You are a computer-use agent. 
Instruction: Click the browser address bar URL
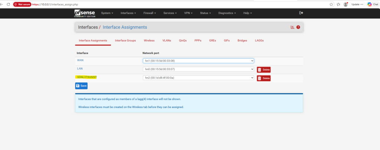[55, 4]
